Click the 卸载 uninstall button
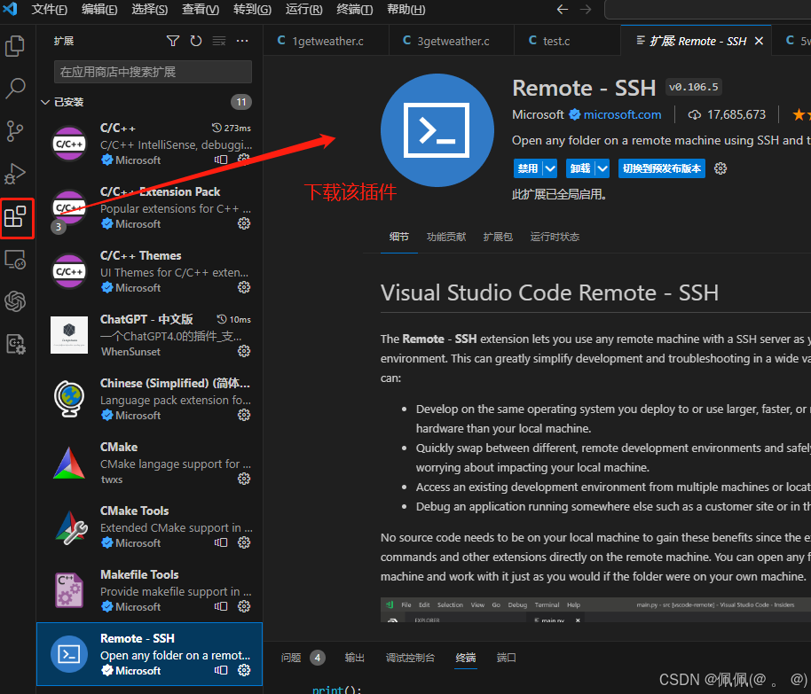 [x=579, y=168]
